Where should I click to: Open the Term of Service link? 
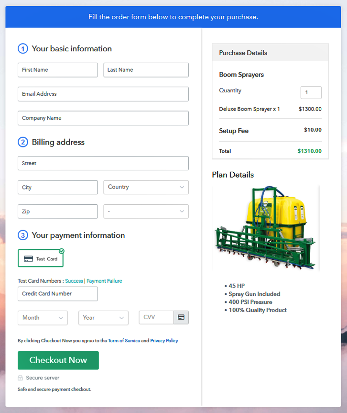[124, 341]
